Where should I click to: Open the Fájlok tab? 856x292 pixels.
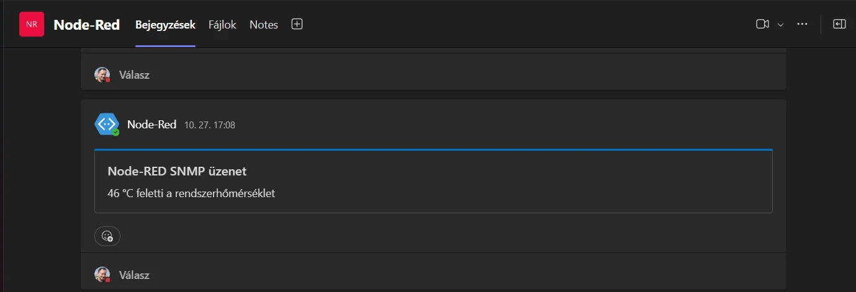pyautogui.click(x=222, y=25)
